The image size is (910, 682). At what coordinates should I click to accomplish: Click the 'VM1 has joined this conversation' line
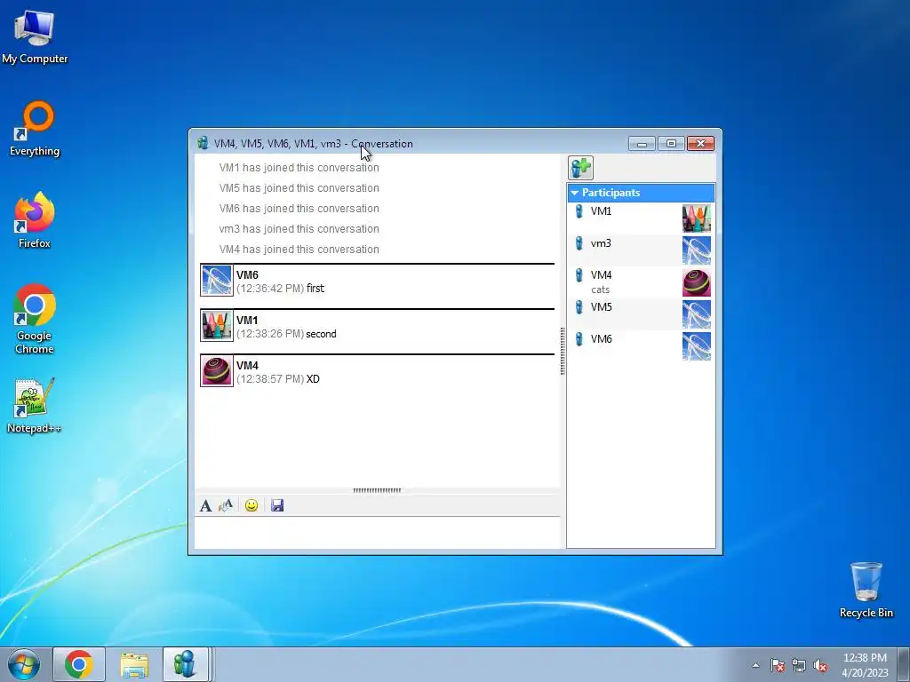pyautogui.click(x=299, y=168)
